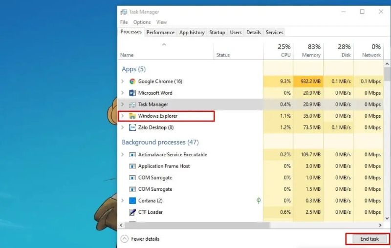The width and height of the screenshot is (391, 248).
Task: Select the Zalo Desktop (8) row name
Action: (156, 127)
